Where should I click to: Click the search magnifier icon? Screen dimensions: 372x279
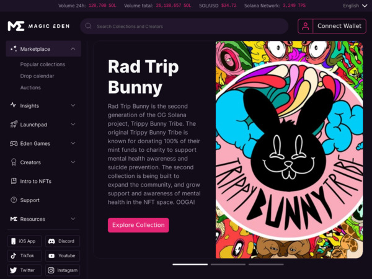point(88,26)
